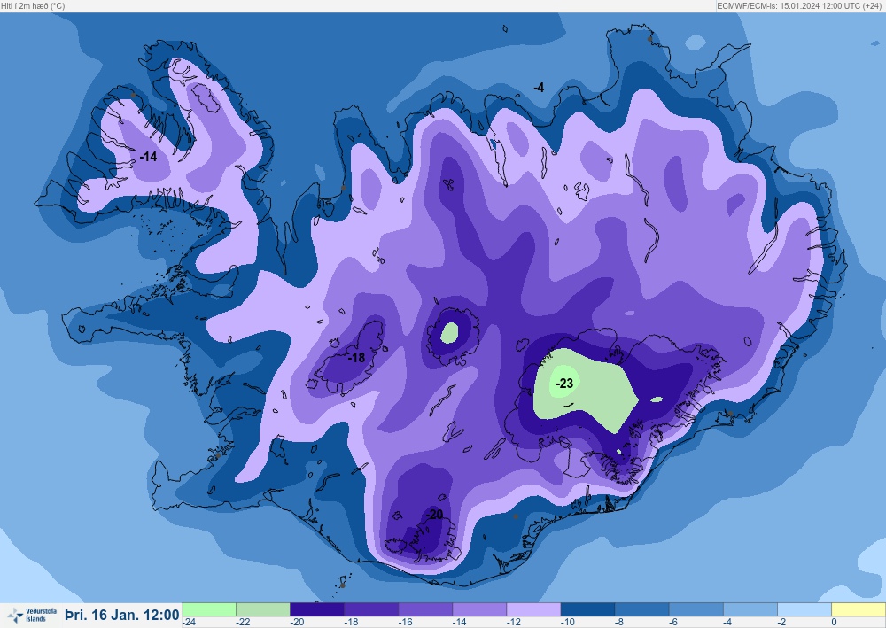Pick the green -22 to -20 legend swatch

coord(263,610)
